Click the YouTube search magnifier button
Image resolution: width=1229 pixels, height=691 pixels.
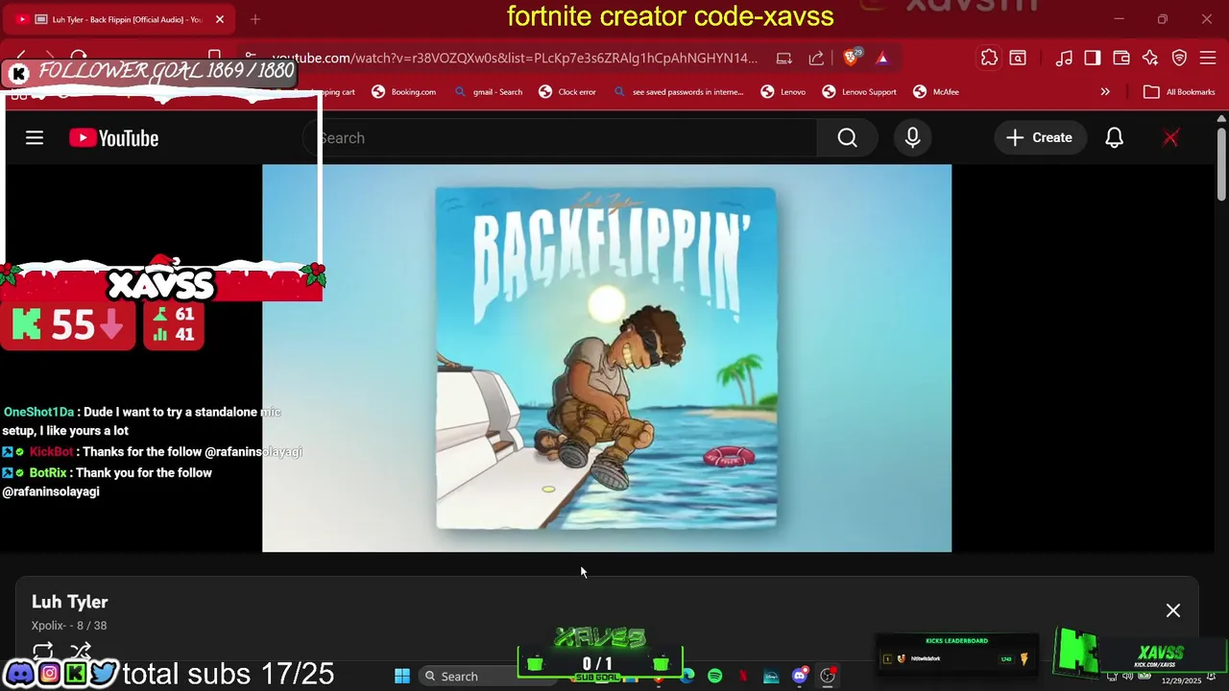tap(847, 138)
